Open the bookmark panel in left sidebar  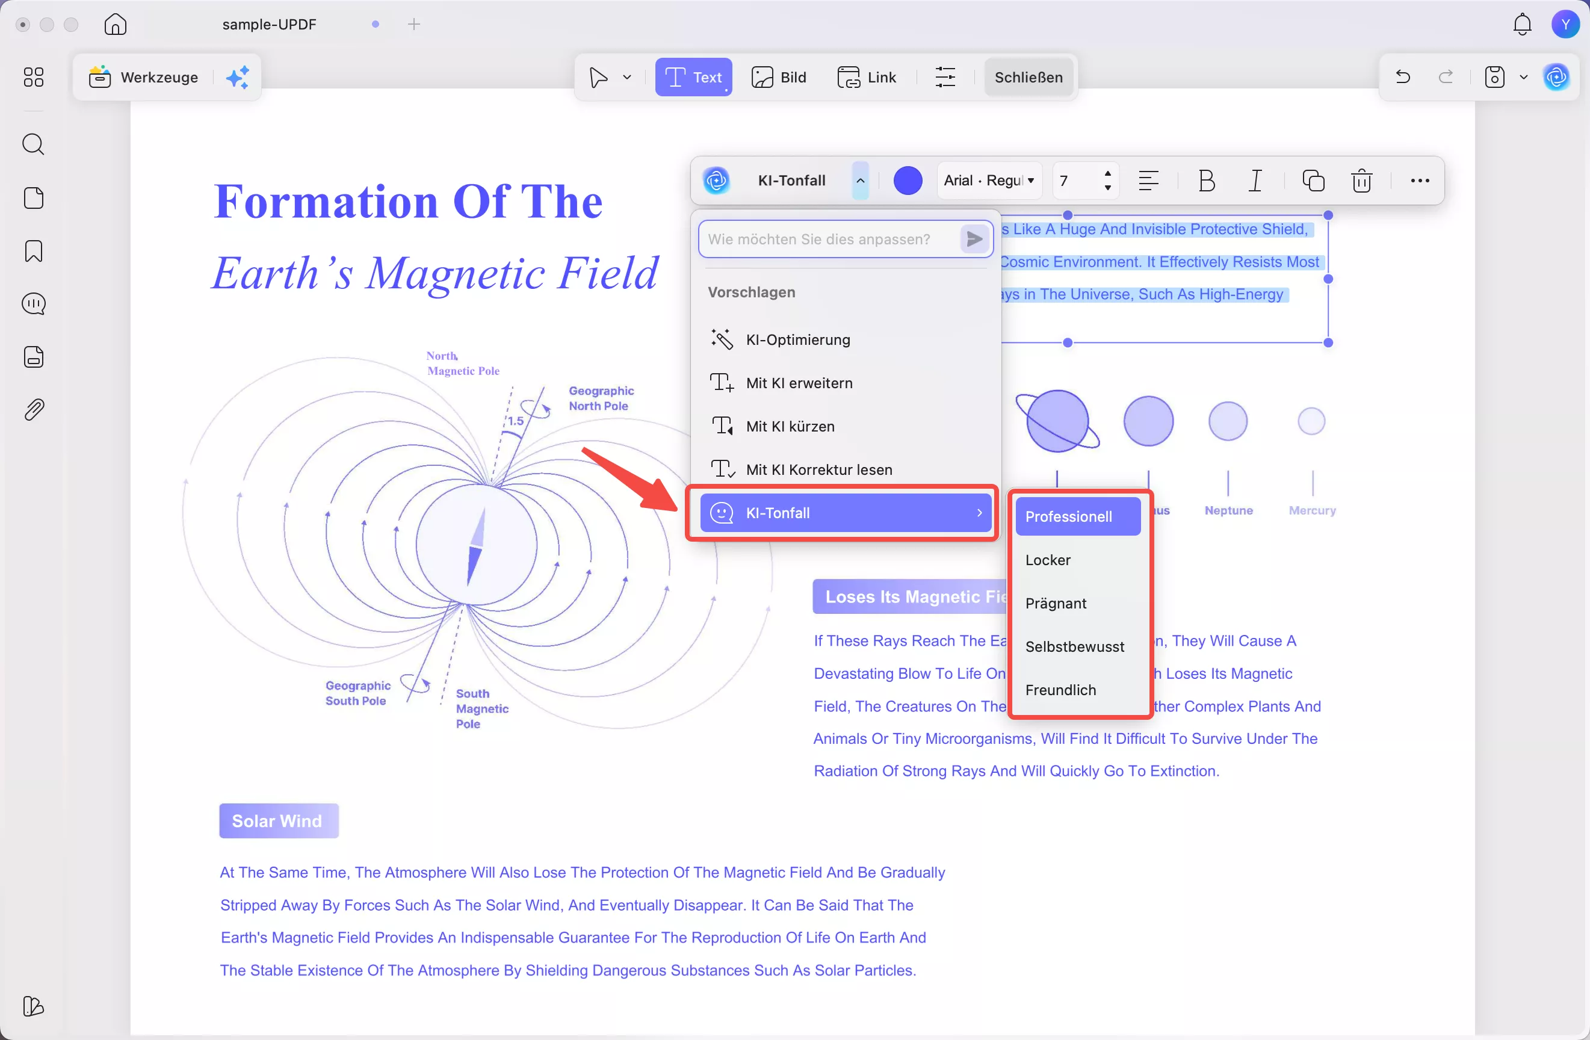[x=34, y=251]
